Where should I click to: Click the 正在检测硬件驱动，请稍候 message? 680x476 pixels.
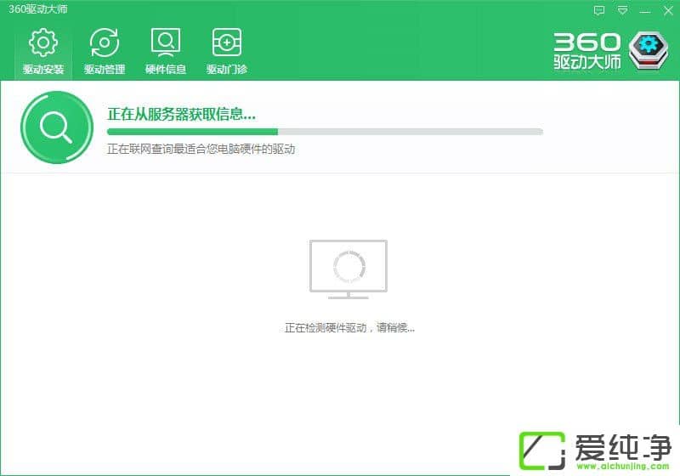(x=349, y=328)
